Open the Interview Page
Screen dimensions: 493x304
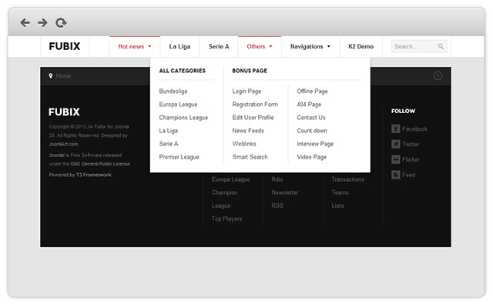[315, 144]
